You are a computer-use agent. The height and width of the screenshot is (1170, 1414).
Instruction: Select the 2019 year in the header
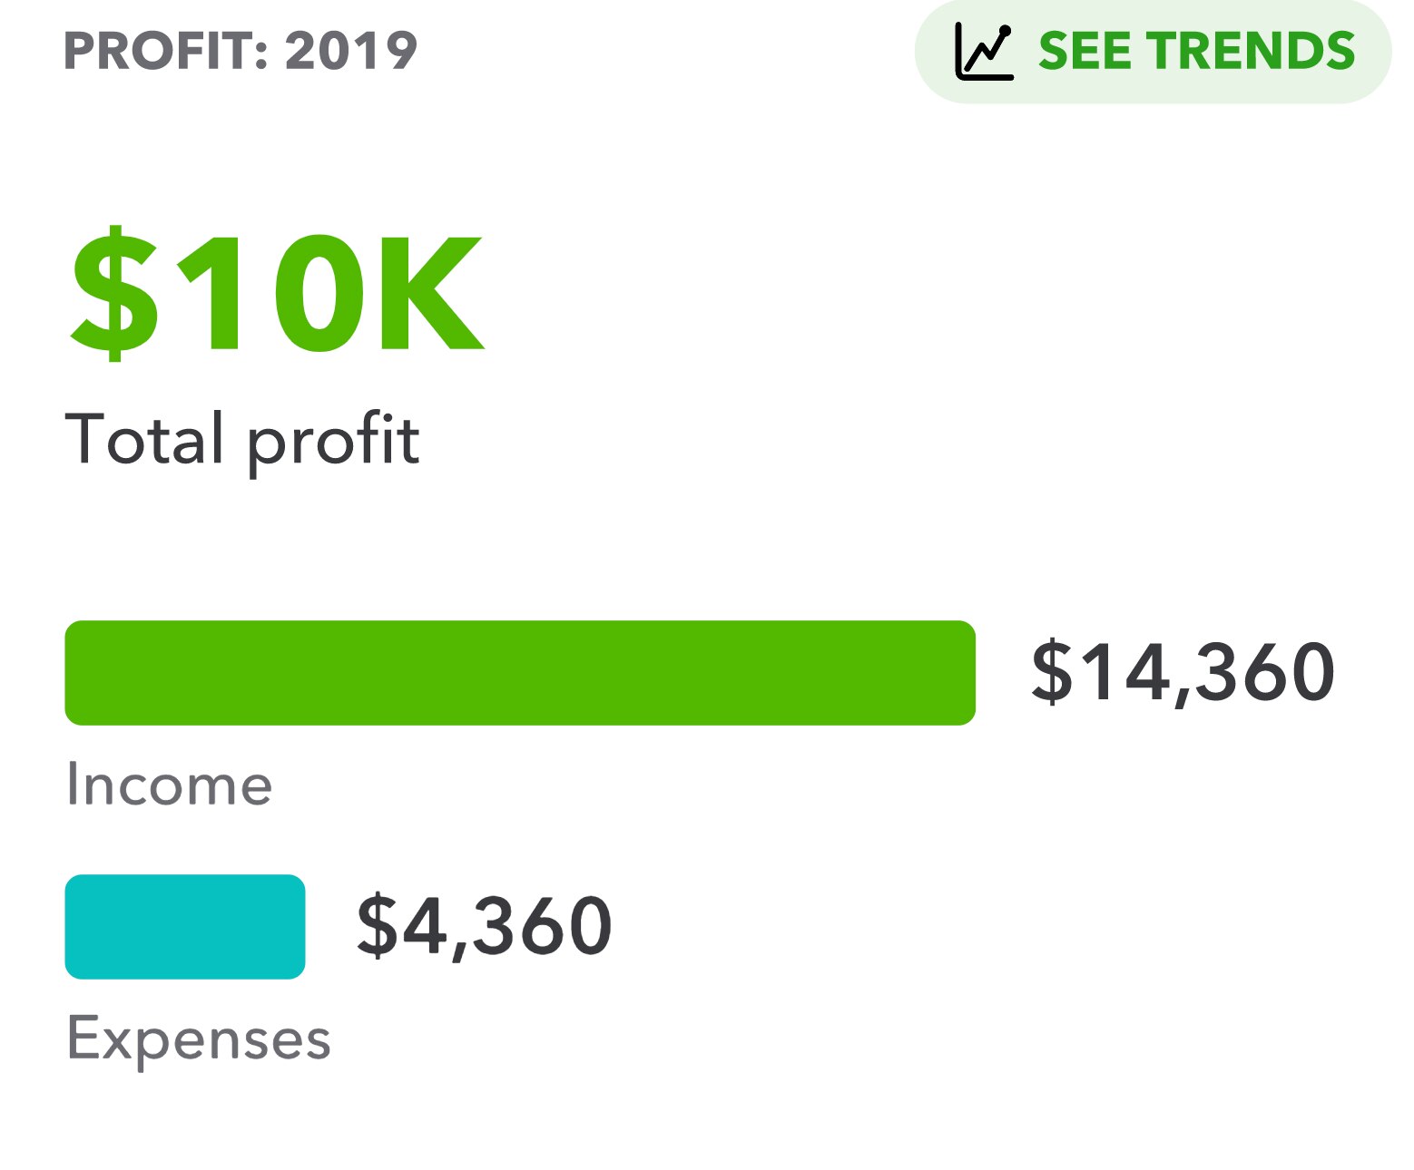coord(351,51)
